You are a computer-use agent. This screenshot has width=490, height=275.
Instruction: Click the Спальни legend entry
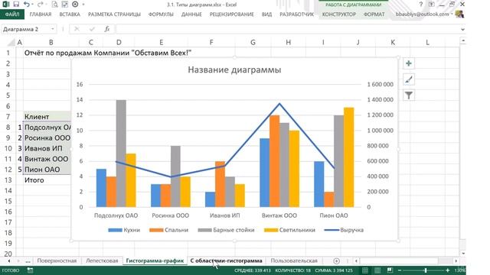[x=168, y=230]
